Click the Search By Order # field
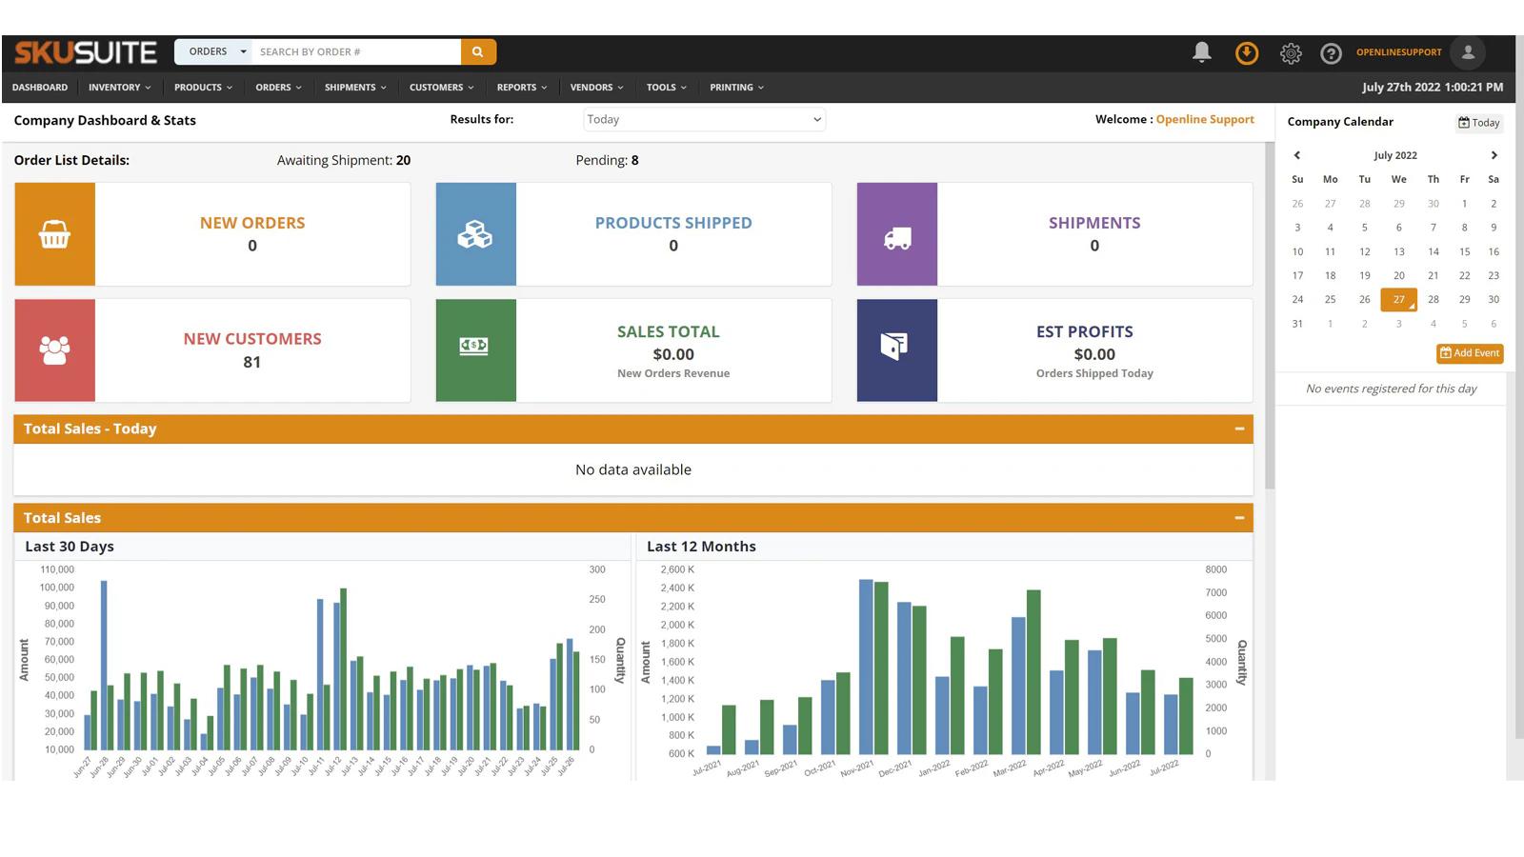This screenshot has width=1524, height=857. point(357,51)
